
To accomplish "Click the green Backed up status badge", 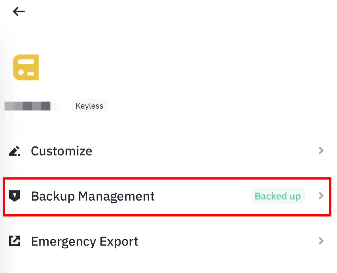I will coord(277,196).
